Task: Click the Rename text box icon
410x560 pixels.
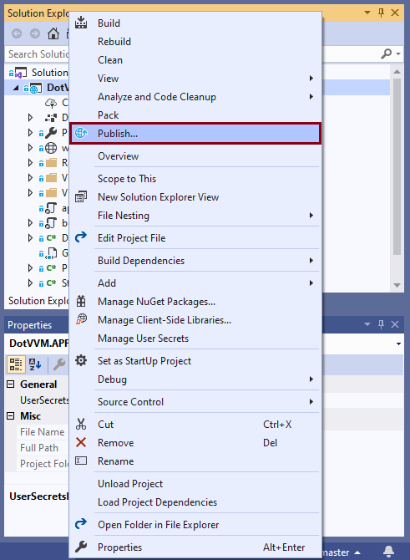Action: (81, 461)
